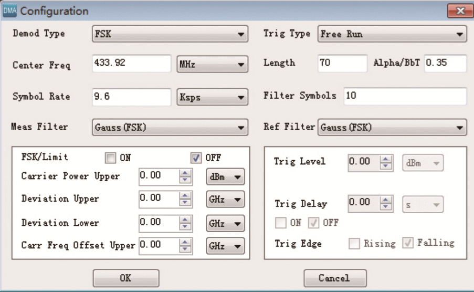Open Carr Freq Offset Upper GHz dropdown
Viewport: 474px width, 292px height.
click(225, 245)
